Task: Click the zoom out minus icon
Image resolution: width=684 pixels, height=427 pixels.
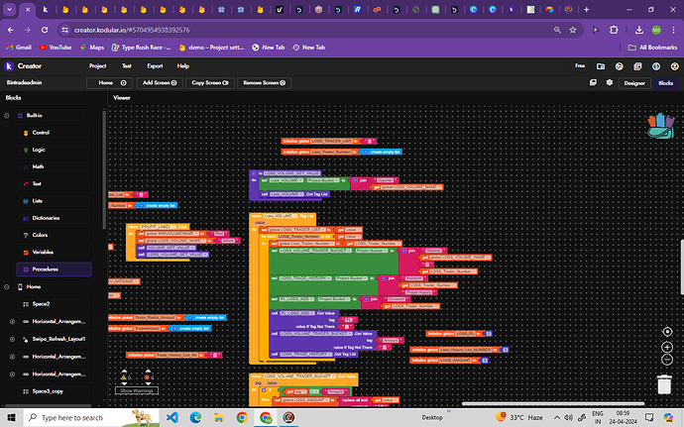Action: coord(667,361)
